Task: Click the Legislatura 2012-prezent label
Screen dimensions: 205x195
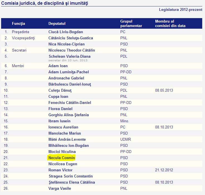Action: click(180, 9)
